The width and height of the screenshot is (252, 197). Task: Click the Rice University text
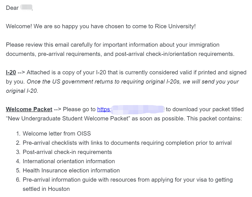(x=175, y=26)
